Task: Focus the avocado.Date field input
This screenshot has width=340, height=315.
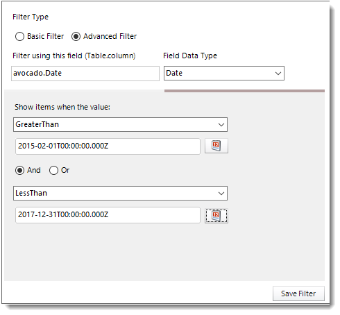Action: tap(85, 74)
